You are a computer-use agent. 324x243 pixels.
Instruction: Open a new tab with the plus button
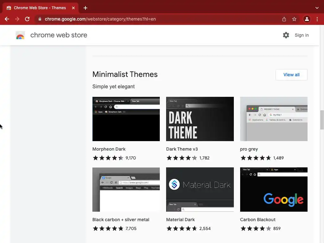click(85, 8)
